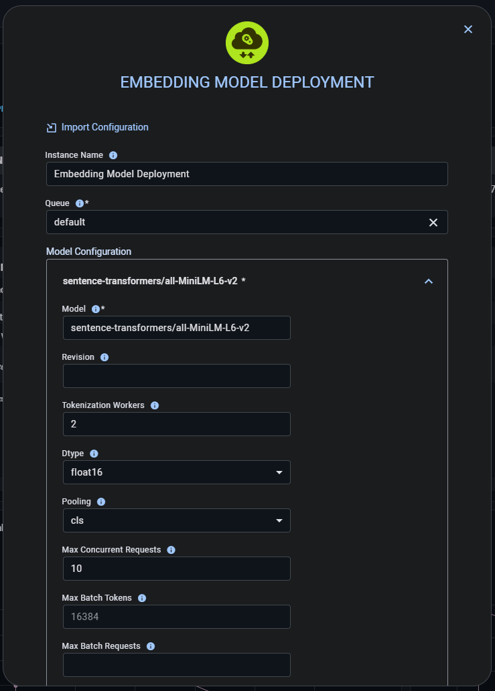The image size is (495, 691).
Task: Click the Max Batch Requests info icon
Action: pos(150,646)
